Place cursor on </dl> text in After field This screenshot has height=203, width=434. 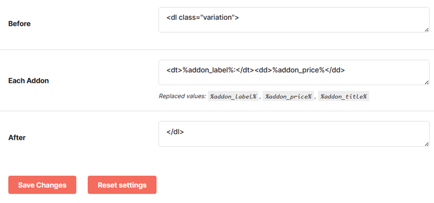[175, 132]
